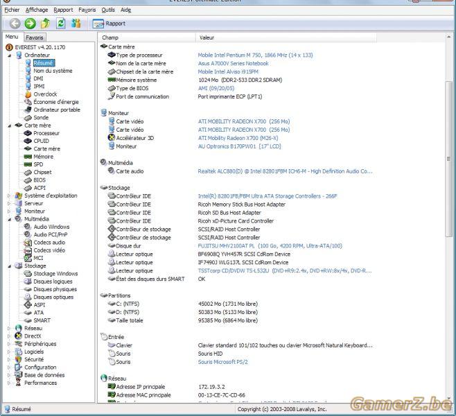This screenshot has width=456, height=416.
Task: Open the Mobile Intel Alviso i915PM link
Action: pyautogui.click(x=228, y=72)
